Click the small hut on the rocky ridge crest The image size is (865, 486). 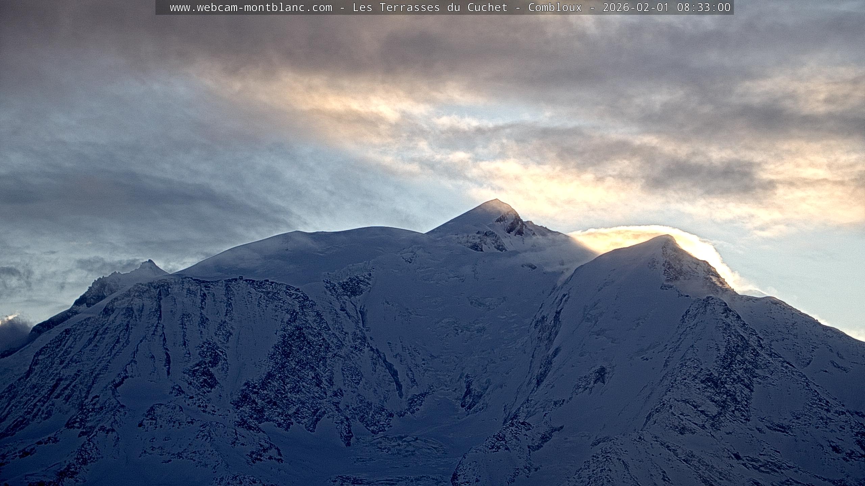[x=241, y=277]
